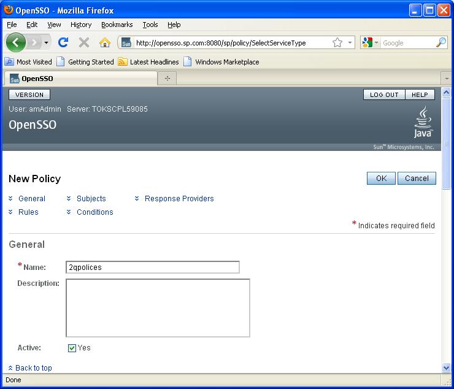
Task: Click the HELP button in the header
Action: tap(420, 94)
